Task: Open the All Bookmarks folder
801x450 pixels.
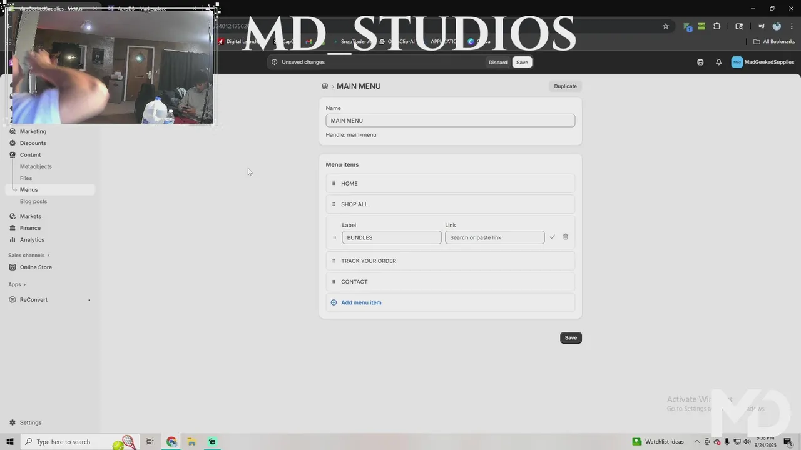Action: coord(774,42)
